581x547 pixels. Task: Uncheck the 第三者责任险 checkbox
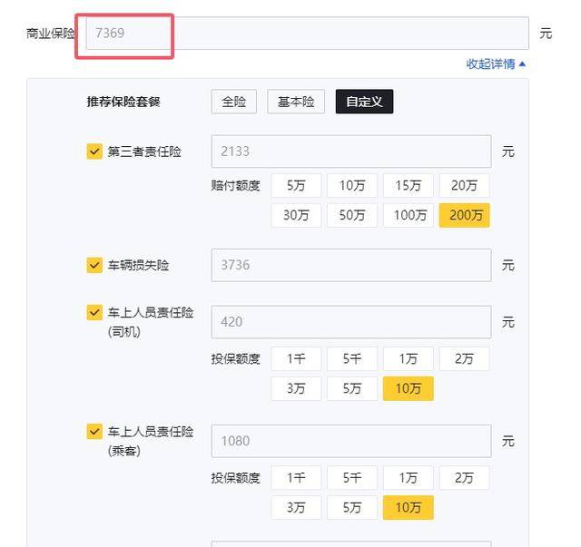coord(94,151)
